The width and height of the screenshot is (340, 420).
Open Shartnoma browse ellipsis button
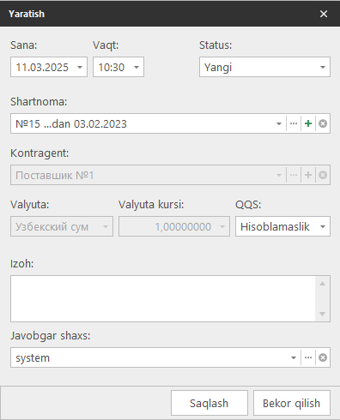tap(294, 123)
